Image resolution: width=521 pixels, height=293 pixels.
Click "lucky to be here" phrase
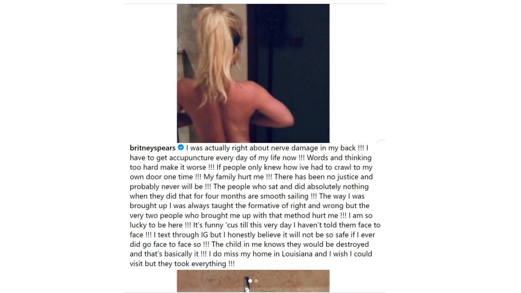coord(157,225)
